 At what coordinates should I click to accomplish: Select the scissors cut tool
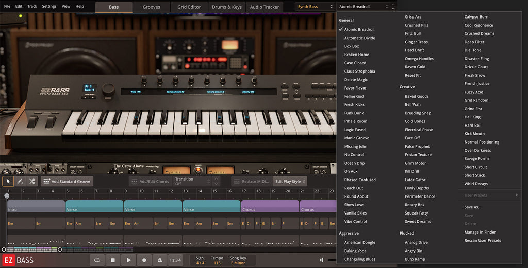click(32, 182)
